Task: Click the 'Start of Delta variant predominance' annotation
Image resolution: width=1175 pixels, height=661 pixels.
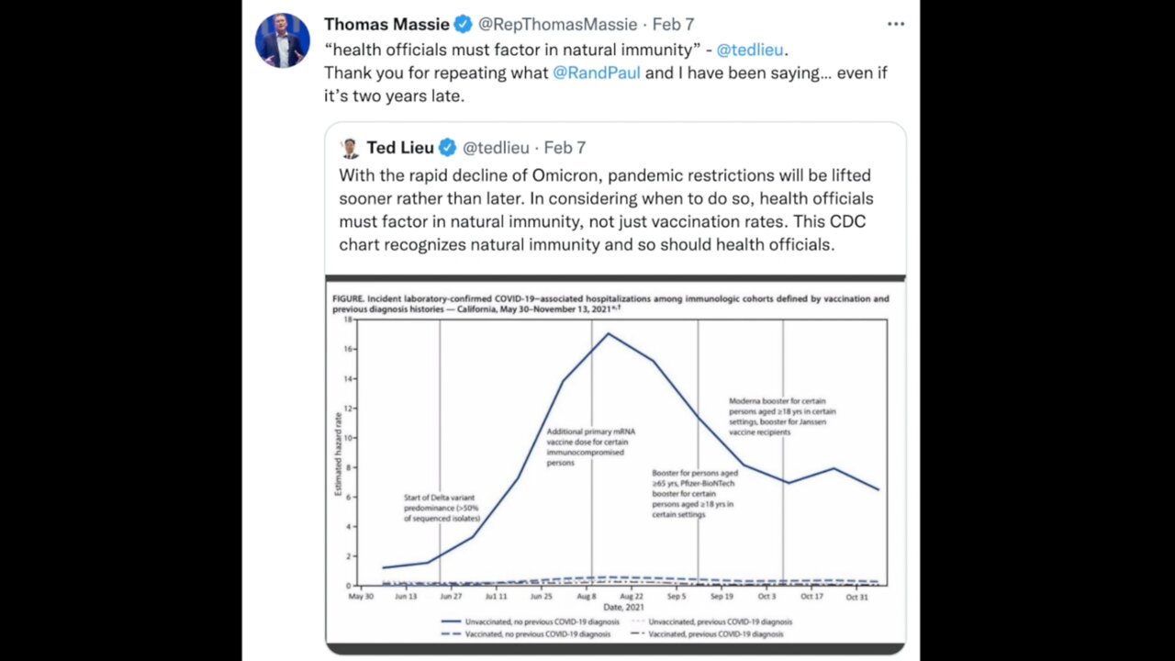Action: [x=442, y=508]
